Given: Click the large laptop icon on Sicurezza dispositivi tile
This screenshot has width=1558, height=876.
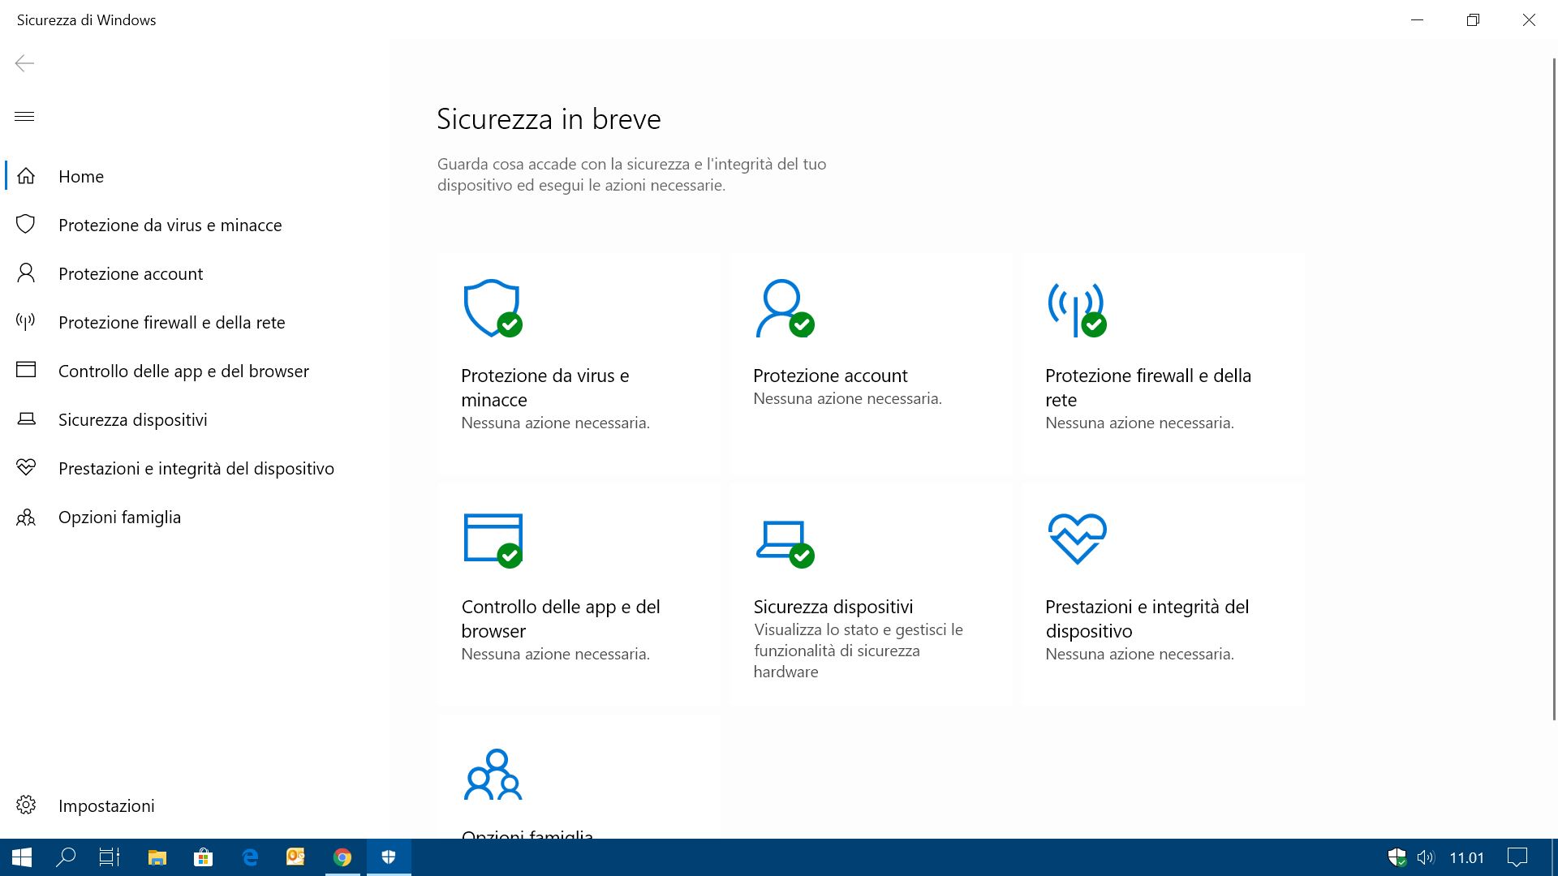Looking at the screenshot, I should [x=785, y=544].
